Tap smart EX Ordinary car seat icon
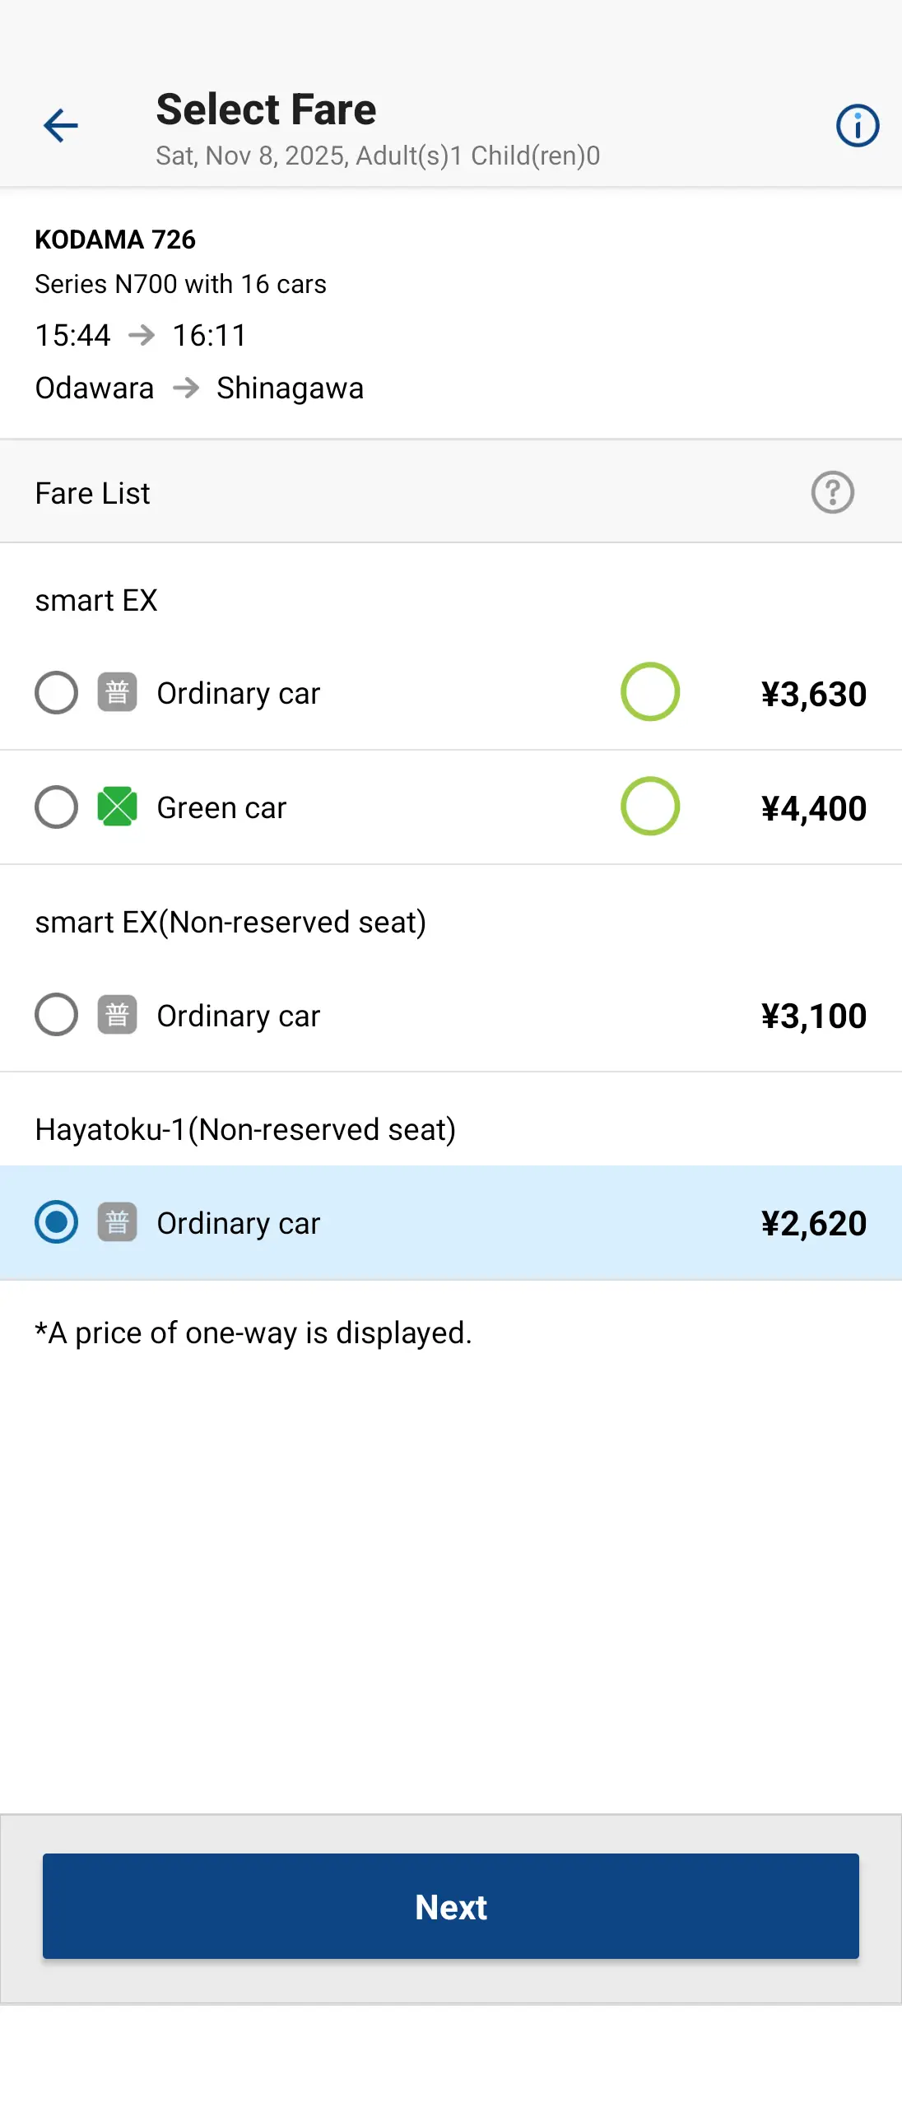The height and width of the screenshot is (2107, 902). [x=117, y=692]
